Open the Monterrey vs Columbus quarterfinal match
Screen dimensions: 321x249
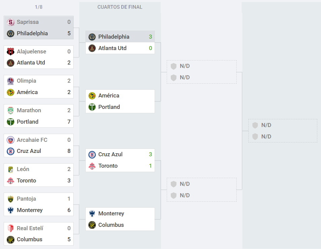click(x=120, y=219)
